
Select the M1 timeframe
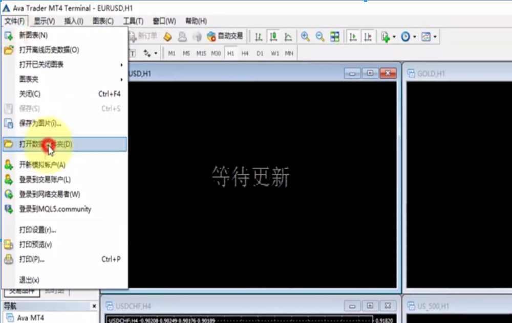click(172, 53)
